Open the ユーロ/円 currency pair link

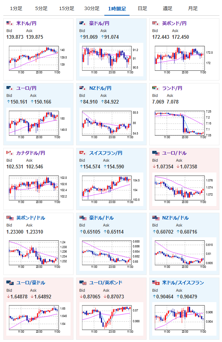click(x=26, y=88)
